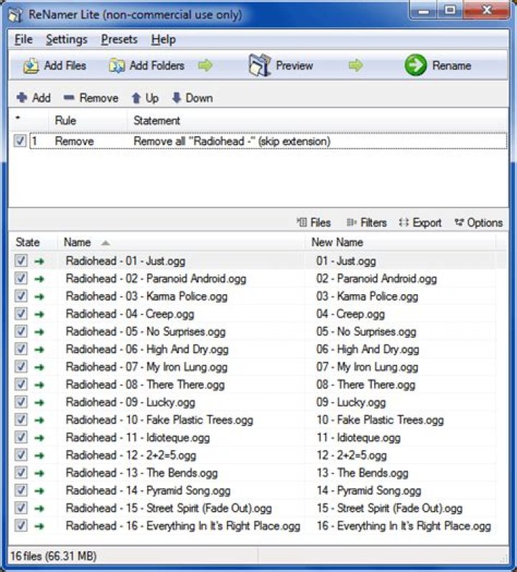Click the rule number column header dot

point(18,118)
